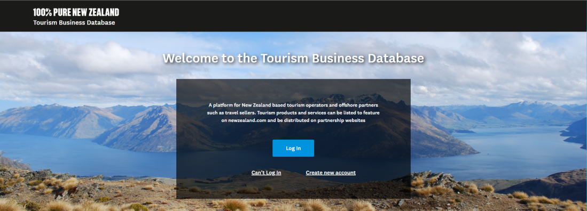The width and height of the screenshot is (587, 211).
Task: Click the Log In button
Action: 293,148
